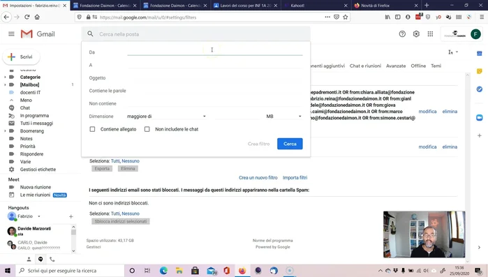Start Nuova riunione in Meet
Screen dimensions: 488x277
[x=36, y=187]
